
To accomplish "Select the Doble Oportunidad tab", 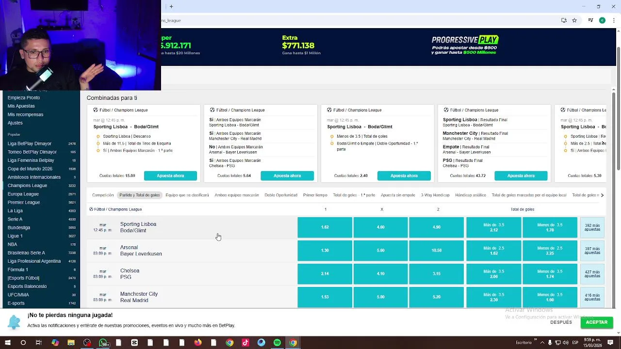I will click(x=281, y=195).
